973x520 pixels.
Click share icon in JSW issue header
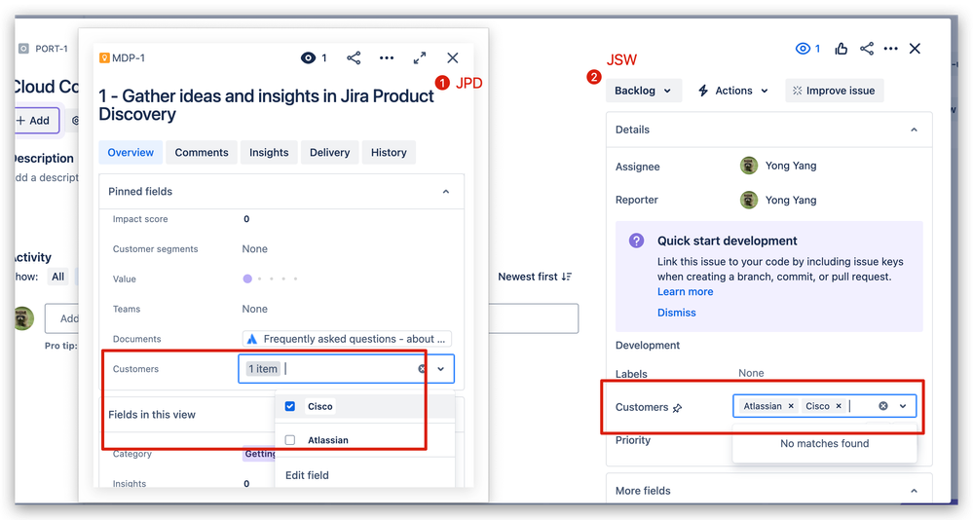(x=867, y=49)
